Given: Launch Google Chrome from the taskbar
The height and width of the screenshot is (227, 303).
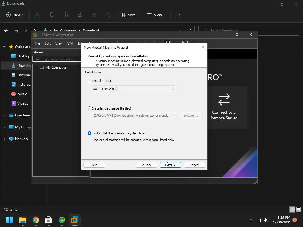Looking at the screenshot, I should (x=36, y=220).
